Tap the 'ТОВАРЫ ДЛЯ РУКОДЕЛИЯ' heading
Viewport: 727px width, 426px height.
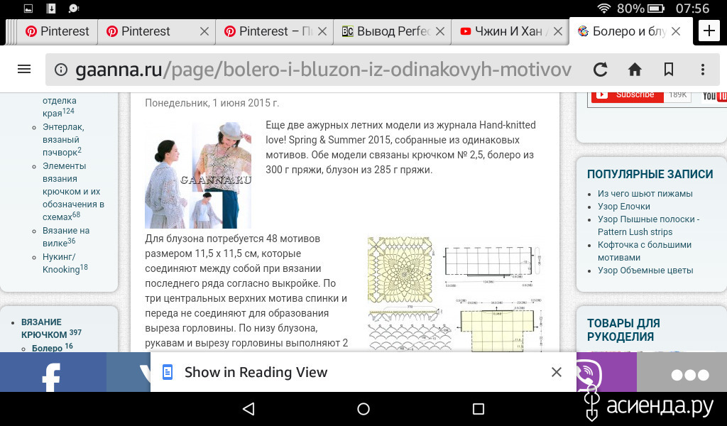(623, 329)
